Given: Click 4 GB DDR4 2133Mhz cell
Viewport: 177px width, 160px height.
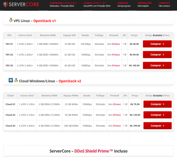Looking at the screenshot, I should pos(49,115).
